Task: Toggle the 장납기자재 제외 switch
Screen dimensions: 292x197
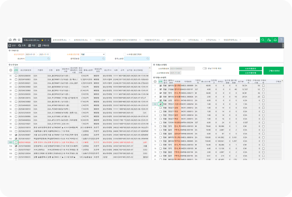Action: [x=205, y=68]
